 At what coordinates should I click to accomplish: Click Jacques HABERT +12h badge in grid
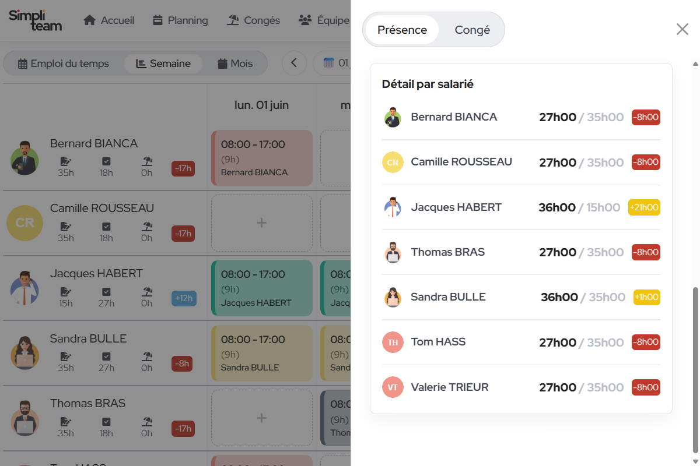184,299
